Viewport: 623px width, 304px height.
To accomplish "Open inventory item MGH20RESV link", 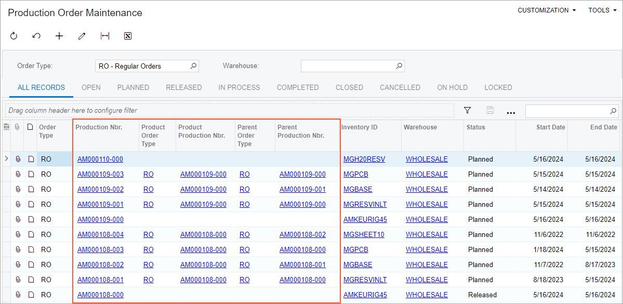I will point(364,159).
